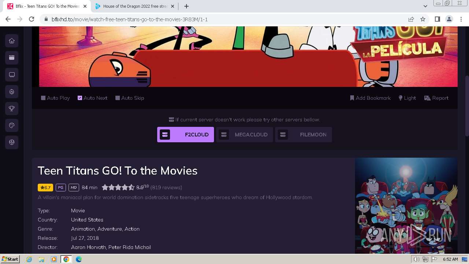Report a problem with the Report link

coord(436,98)
